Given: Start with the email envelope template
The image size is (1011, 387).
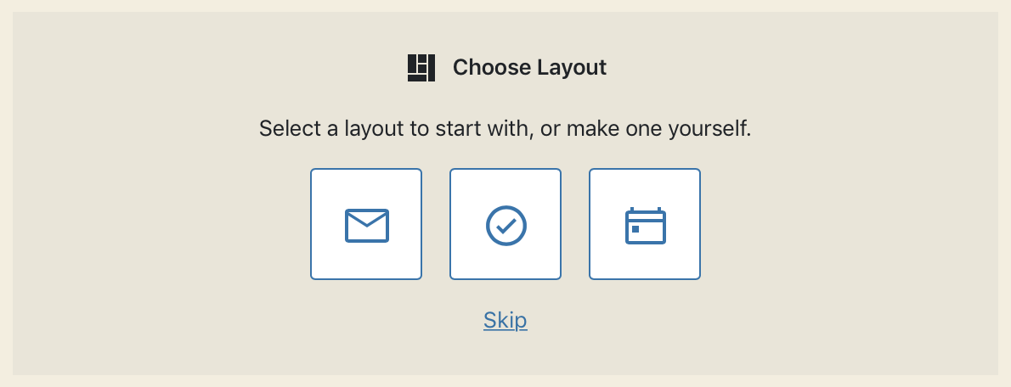Looking at the screenshot, I should (x=366, y=224).
